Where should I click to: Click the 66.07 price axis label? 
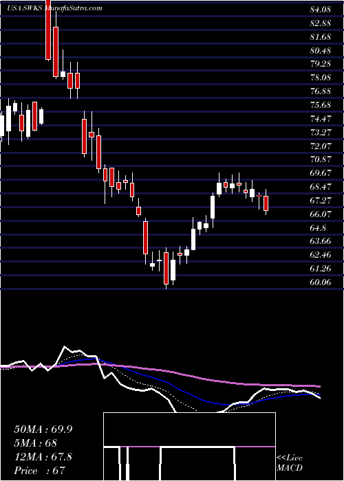321,214
